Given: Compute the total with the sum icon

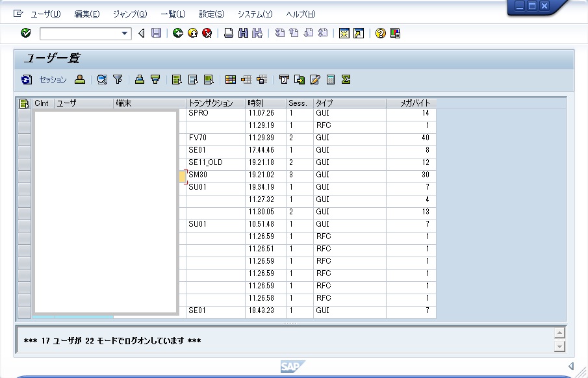Looking at the screenshot, I should (x=346, y=79).
